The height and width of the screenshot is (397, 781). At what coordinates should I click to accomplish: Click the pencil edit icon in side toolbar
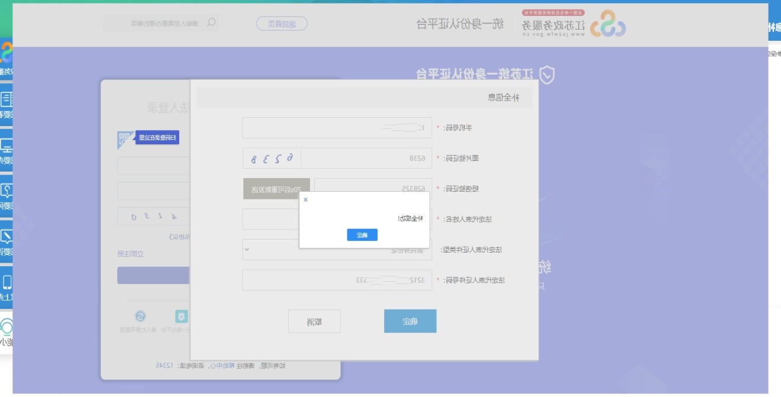pos(7,237)
